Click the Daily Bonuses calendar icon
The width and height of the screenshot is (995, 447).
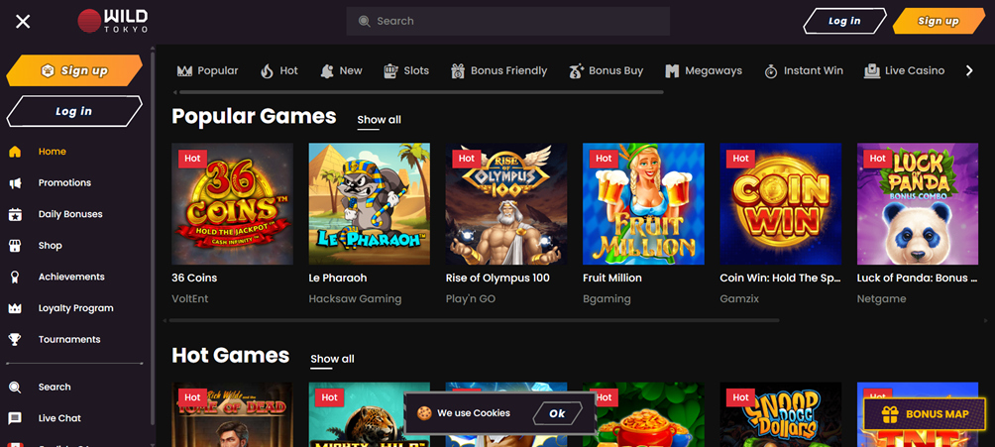coord(15,214)
